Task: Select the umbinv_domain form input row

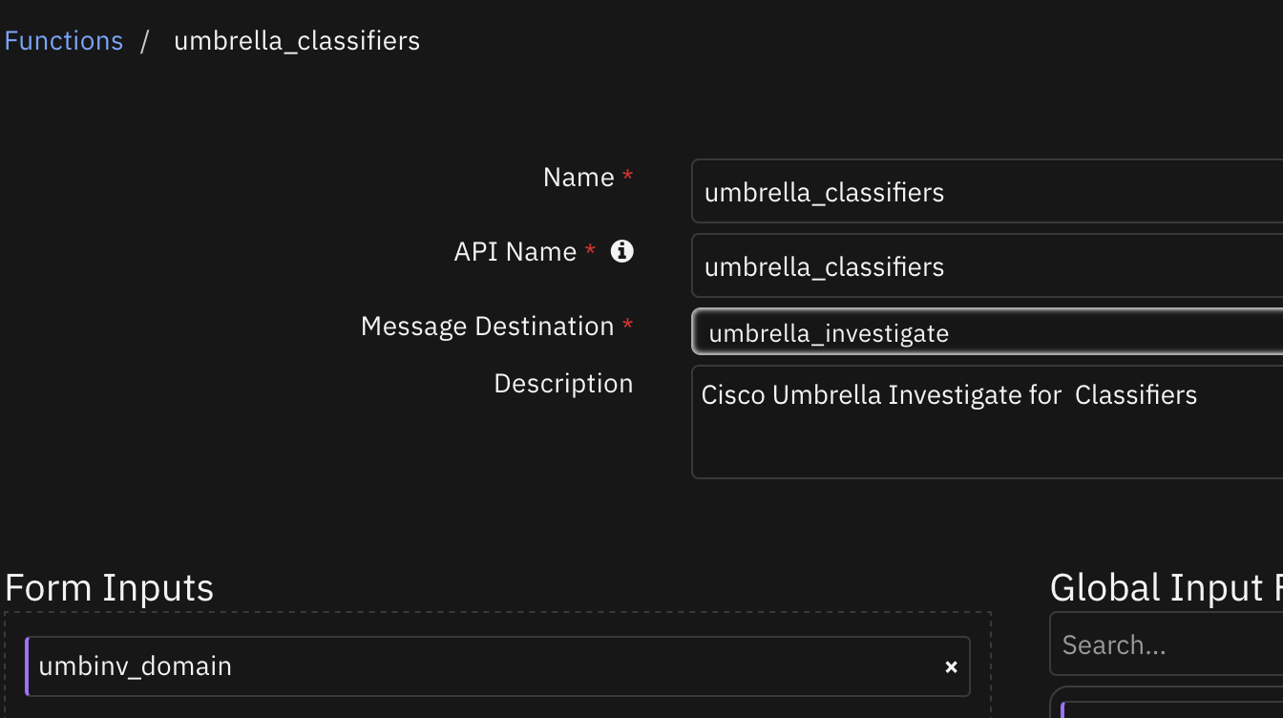Action: point(497,666)
